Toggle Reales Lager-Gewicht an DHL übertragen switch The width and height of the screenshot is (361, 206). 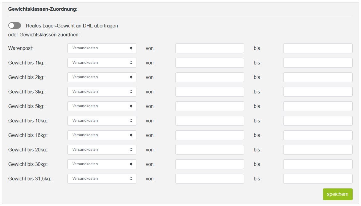pyautogui.click(x=15, y=26)
